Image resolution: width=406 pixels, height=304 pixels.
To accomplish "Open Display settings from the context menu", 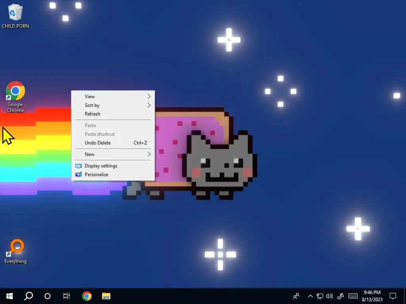I will pos(113,166).
